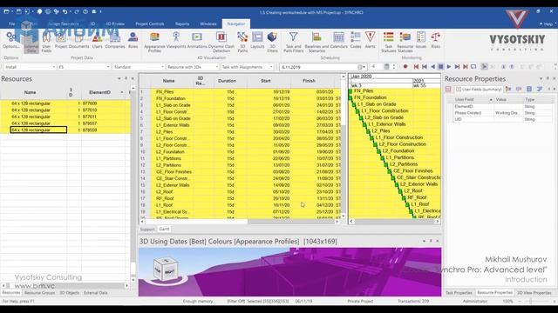Open the Resource with 3Ds dropdown

(193, 67)
